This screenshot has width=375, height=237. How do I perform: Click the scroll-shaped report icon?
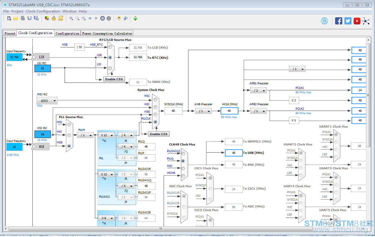pyautogui.click(x=61, y=18)
